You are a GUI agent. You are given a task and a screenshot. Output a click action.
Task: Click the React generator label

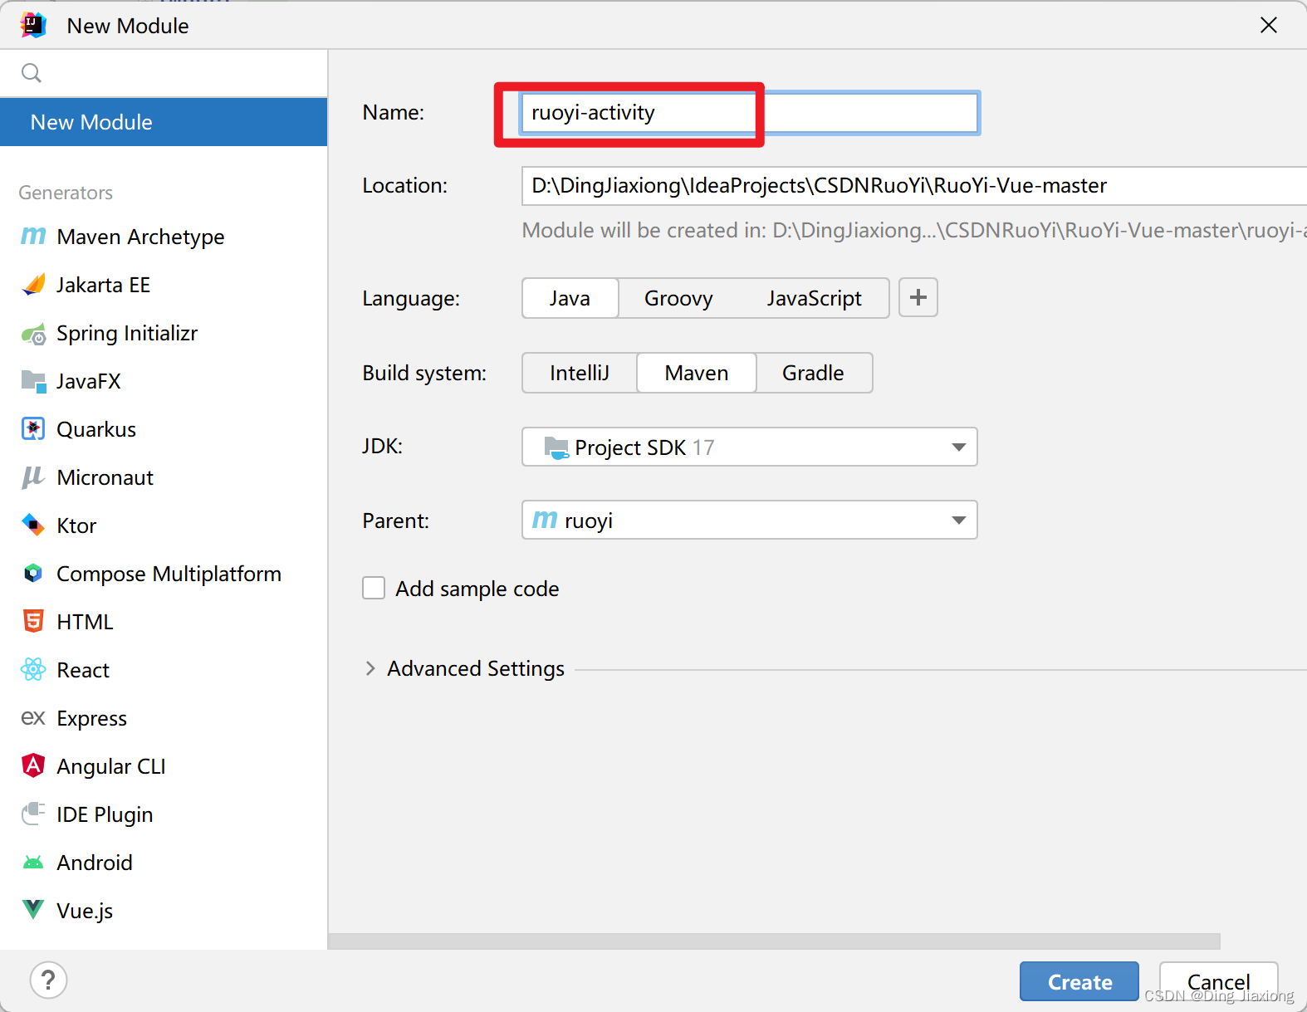[x=83, y=671]
